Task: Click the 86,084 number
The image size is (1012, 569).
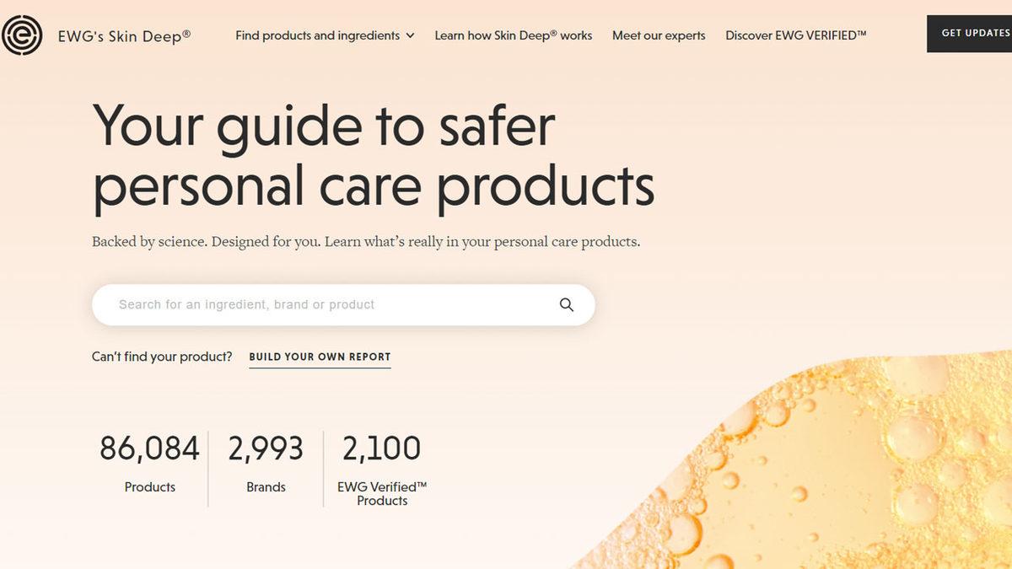Action: click(149, 448)
